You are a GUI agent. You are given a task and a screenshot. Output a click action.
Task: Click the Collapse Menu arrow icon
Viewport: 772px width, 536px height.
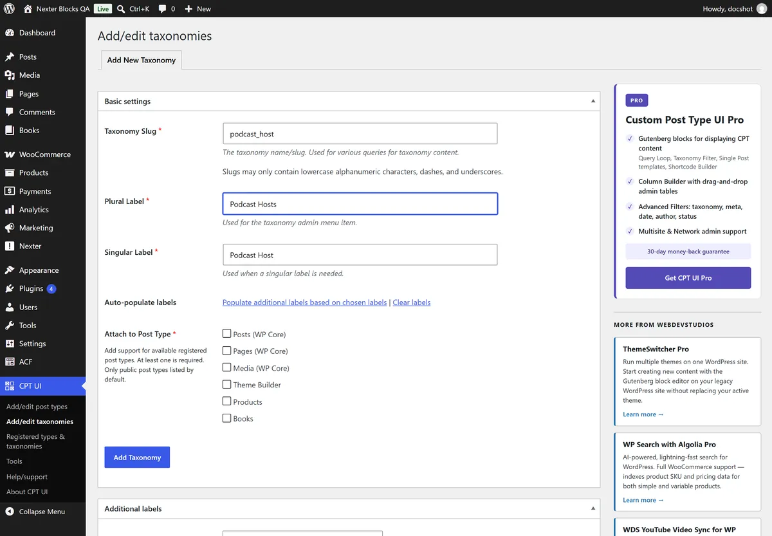pos(10,512)
